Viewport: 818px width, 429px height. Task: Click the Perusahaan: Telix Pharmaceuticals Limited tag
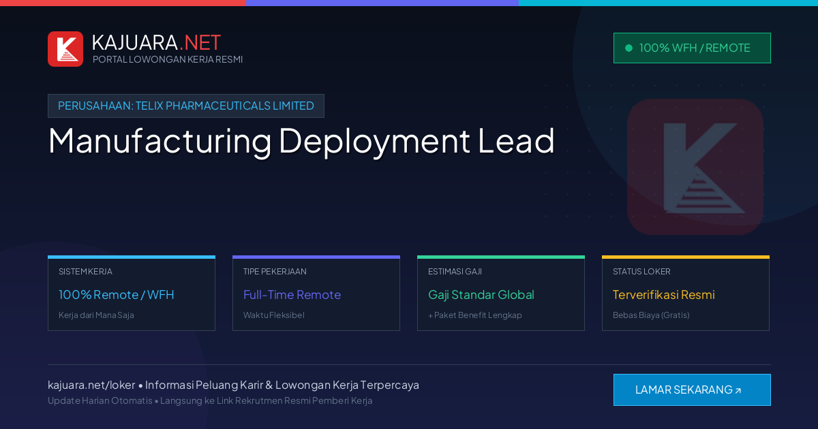tap(186, 106)
